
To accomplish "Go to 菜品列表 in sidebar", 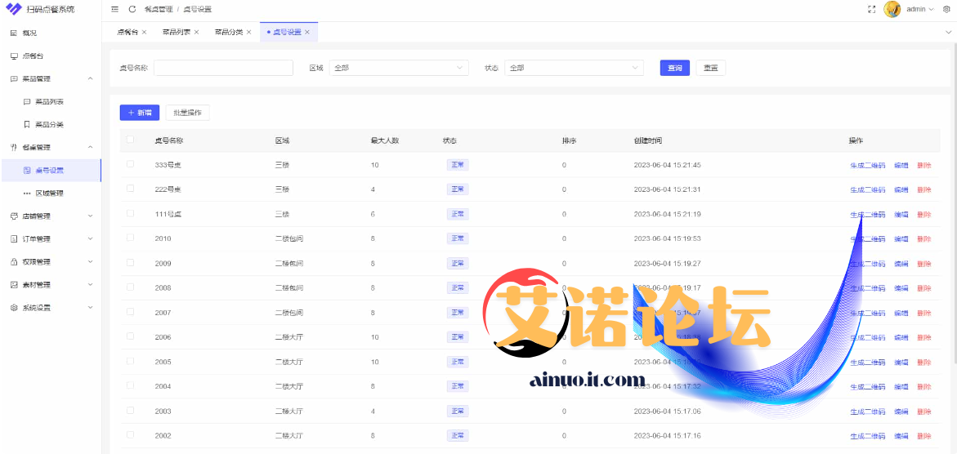I will (49, 101).
